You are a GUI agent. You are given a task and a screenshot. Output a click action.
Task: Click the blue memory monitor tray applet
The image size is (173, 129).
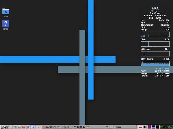[x=153, y=127]
